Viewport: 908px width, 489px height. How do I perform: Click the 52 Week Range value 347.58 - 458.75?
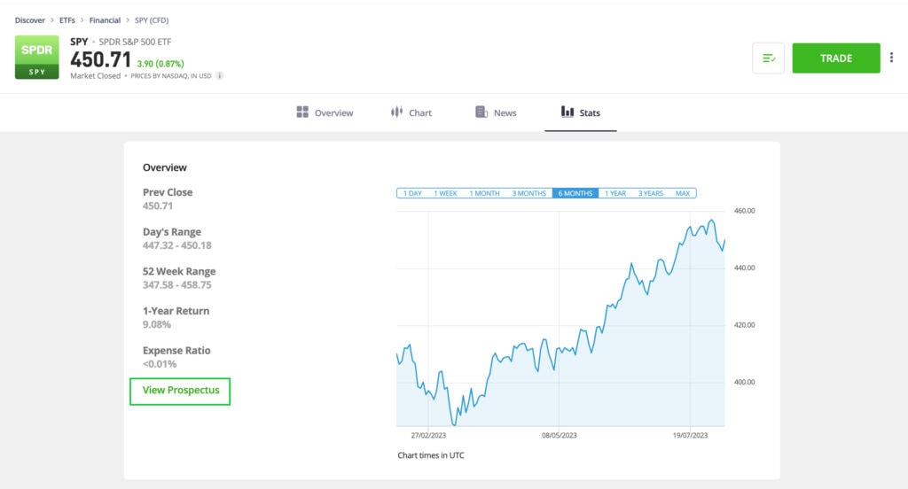[x=177, y=284]
